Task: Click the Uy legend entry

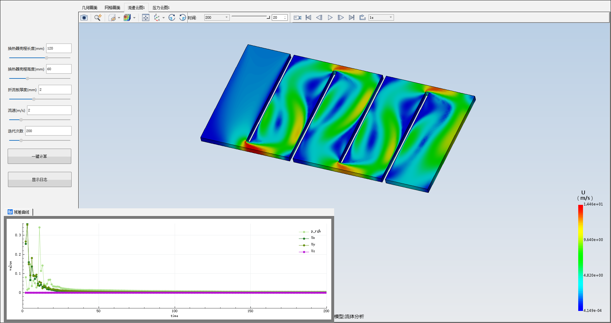Action: (x=307, y=245)
